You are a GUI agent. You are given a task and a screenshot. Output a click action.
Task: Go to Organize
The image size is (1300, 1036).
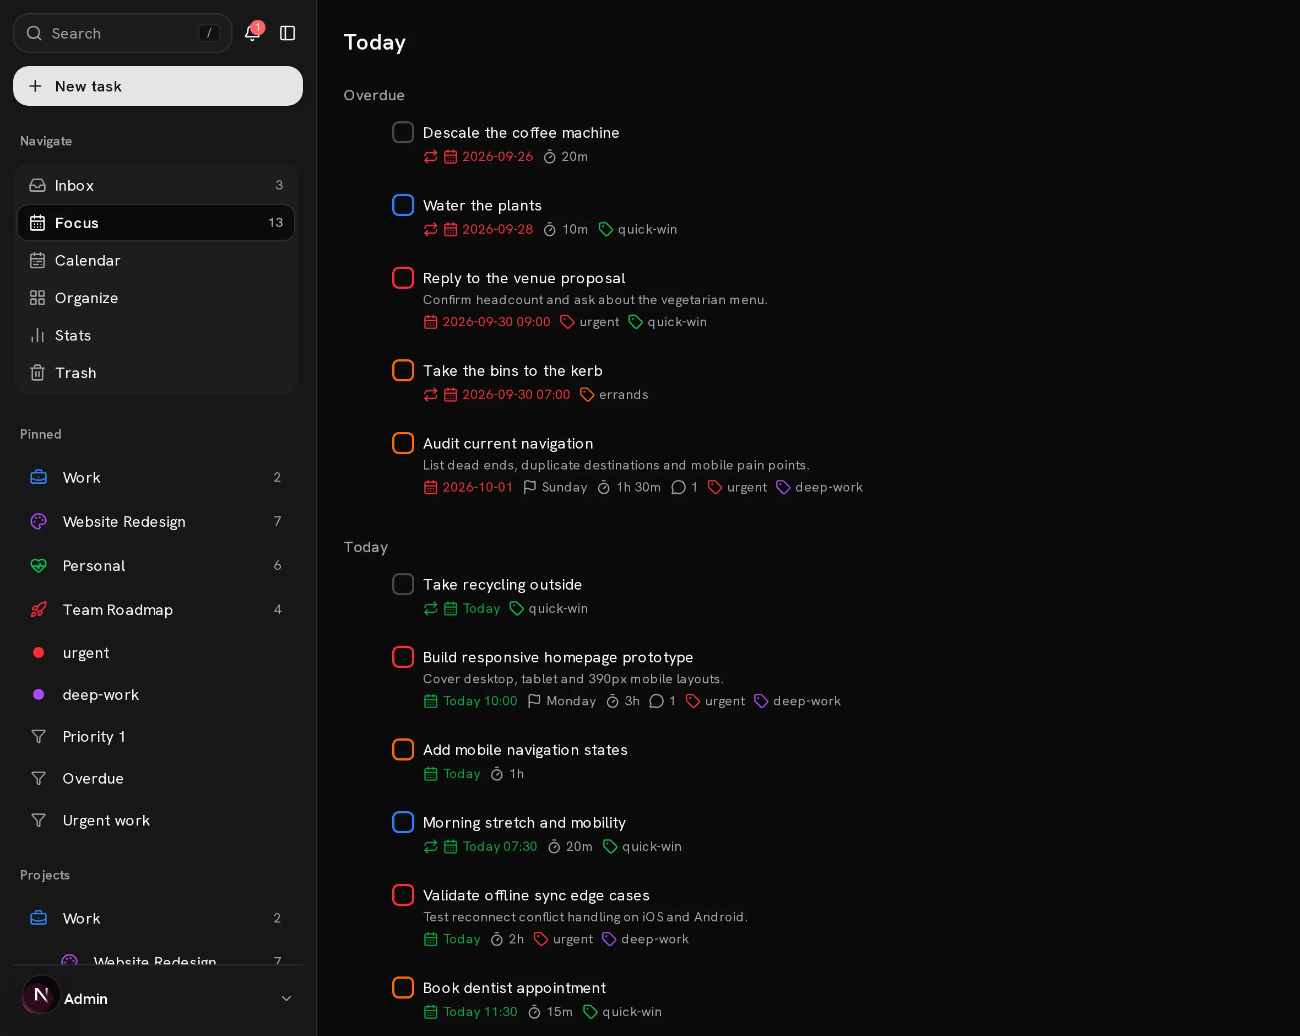(156, 298)
